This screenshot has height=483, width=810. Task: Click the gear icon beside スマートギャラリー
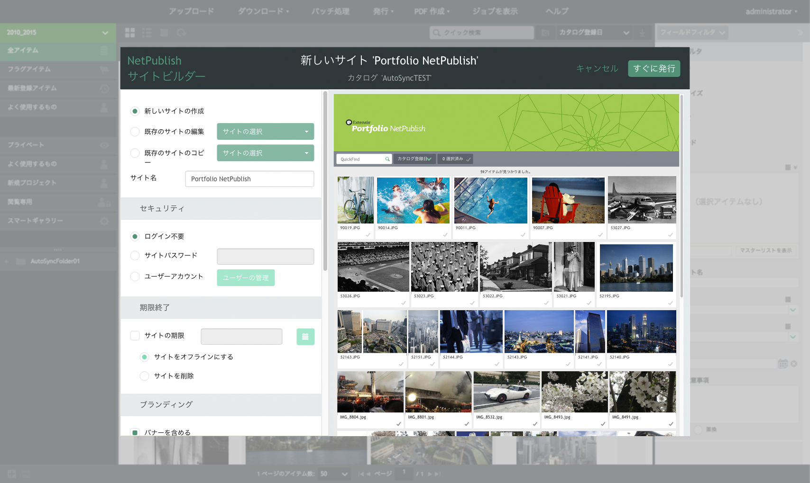click(104, 221)
